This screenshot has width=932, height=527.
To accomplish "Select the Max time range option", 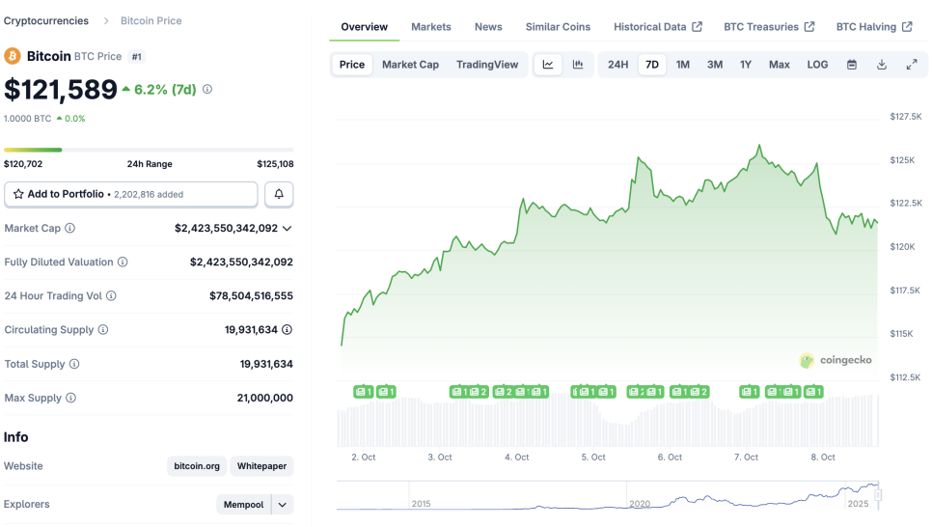I will pyautogui.click(x=779, y=65).
